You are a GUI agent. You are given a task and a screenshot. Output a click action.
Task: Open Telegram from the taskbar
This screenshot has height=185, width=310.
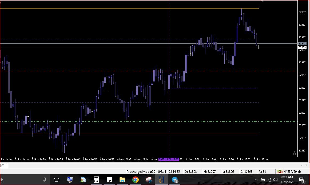[175, 180]
